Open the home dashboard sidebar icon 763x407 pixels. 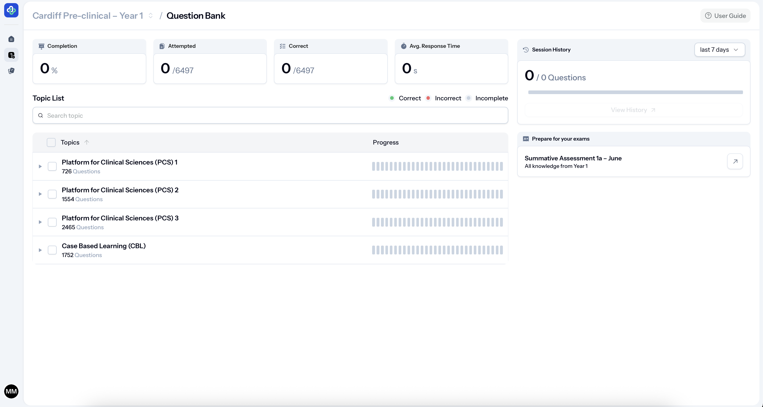pos(11,39)
